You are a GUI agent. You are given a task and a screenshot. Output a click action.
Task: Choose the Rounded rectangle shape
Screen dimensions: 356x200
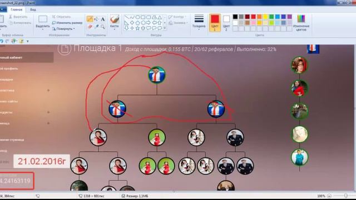[x=149, y=17]
